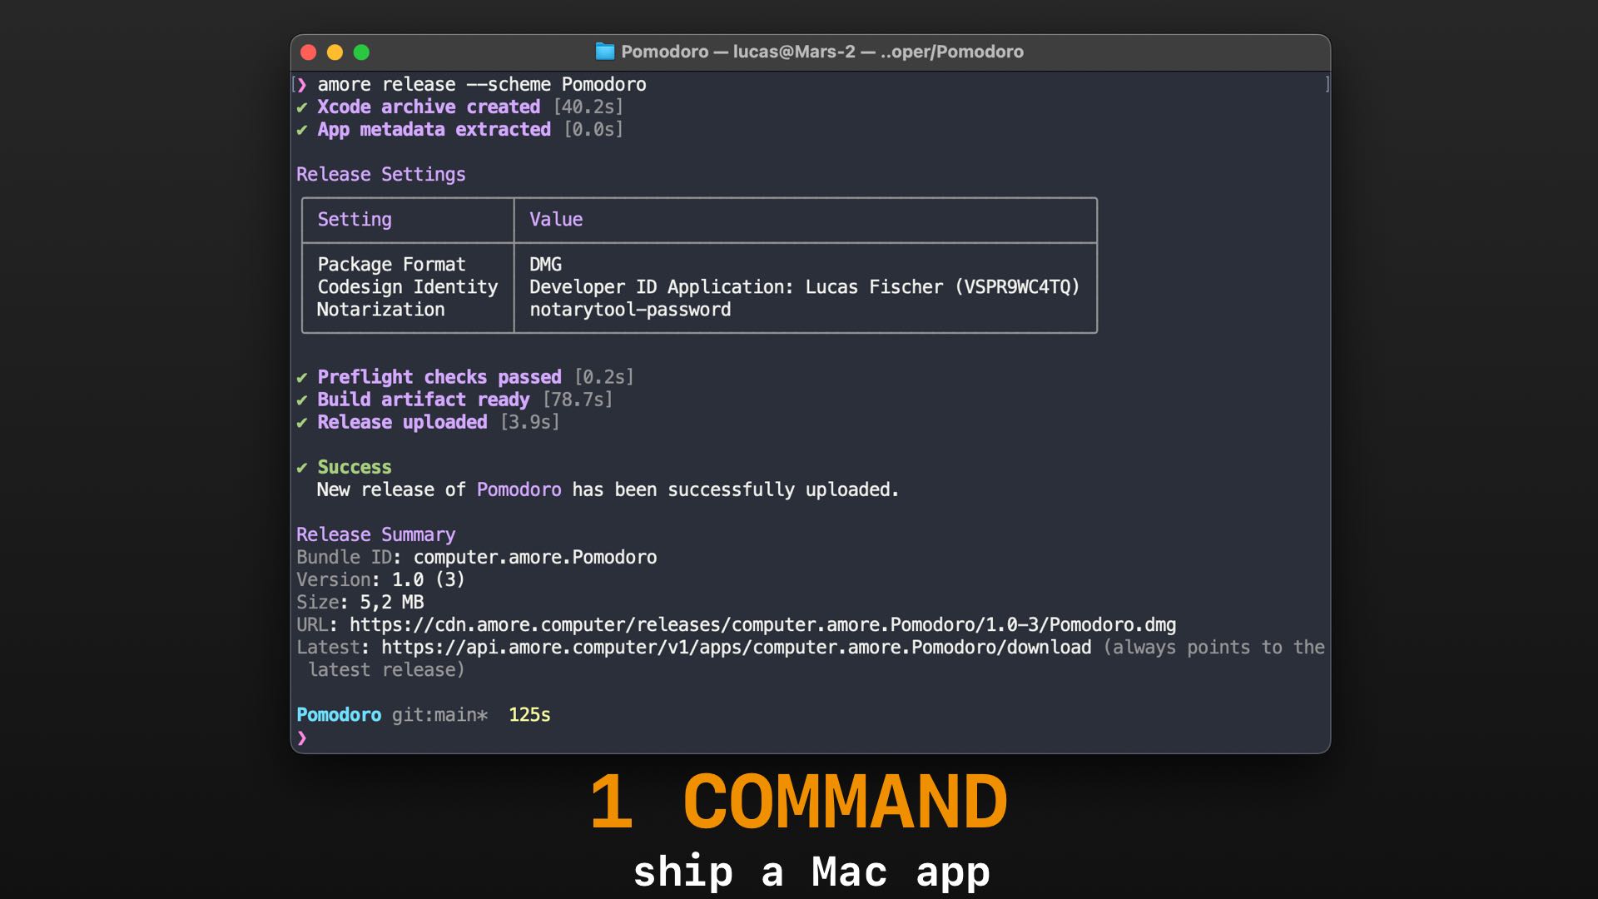Click the green 'Success' text
Viewport: 1598px width, 899px height.
click(x=355, y=467)
